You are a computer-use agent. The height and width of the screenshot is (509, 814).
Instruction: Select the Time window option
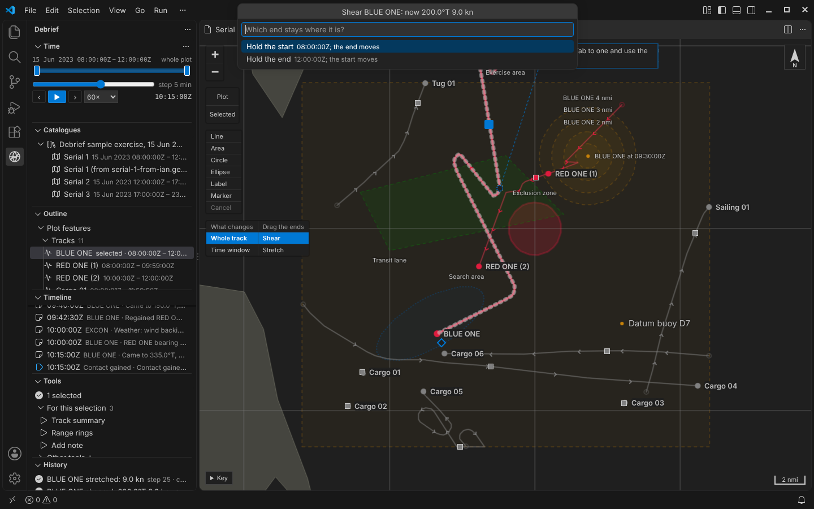pyautogui.click(x=232, y=250)
